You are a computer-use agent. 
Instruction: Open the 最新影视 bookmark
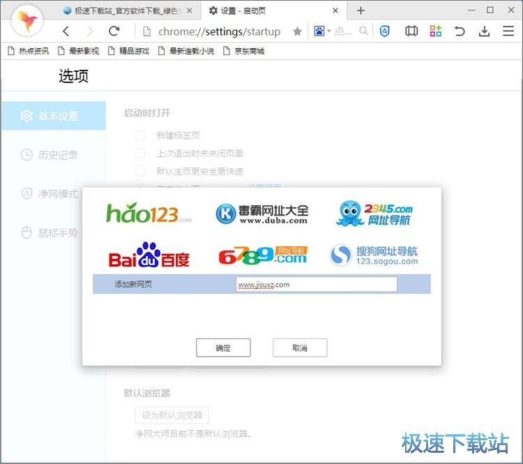78,51
